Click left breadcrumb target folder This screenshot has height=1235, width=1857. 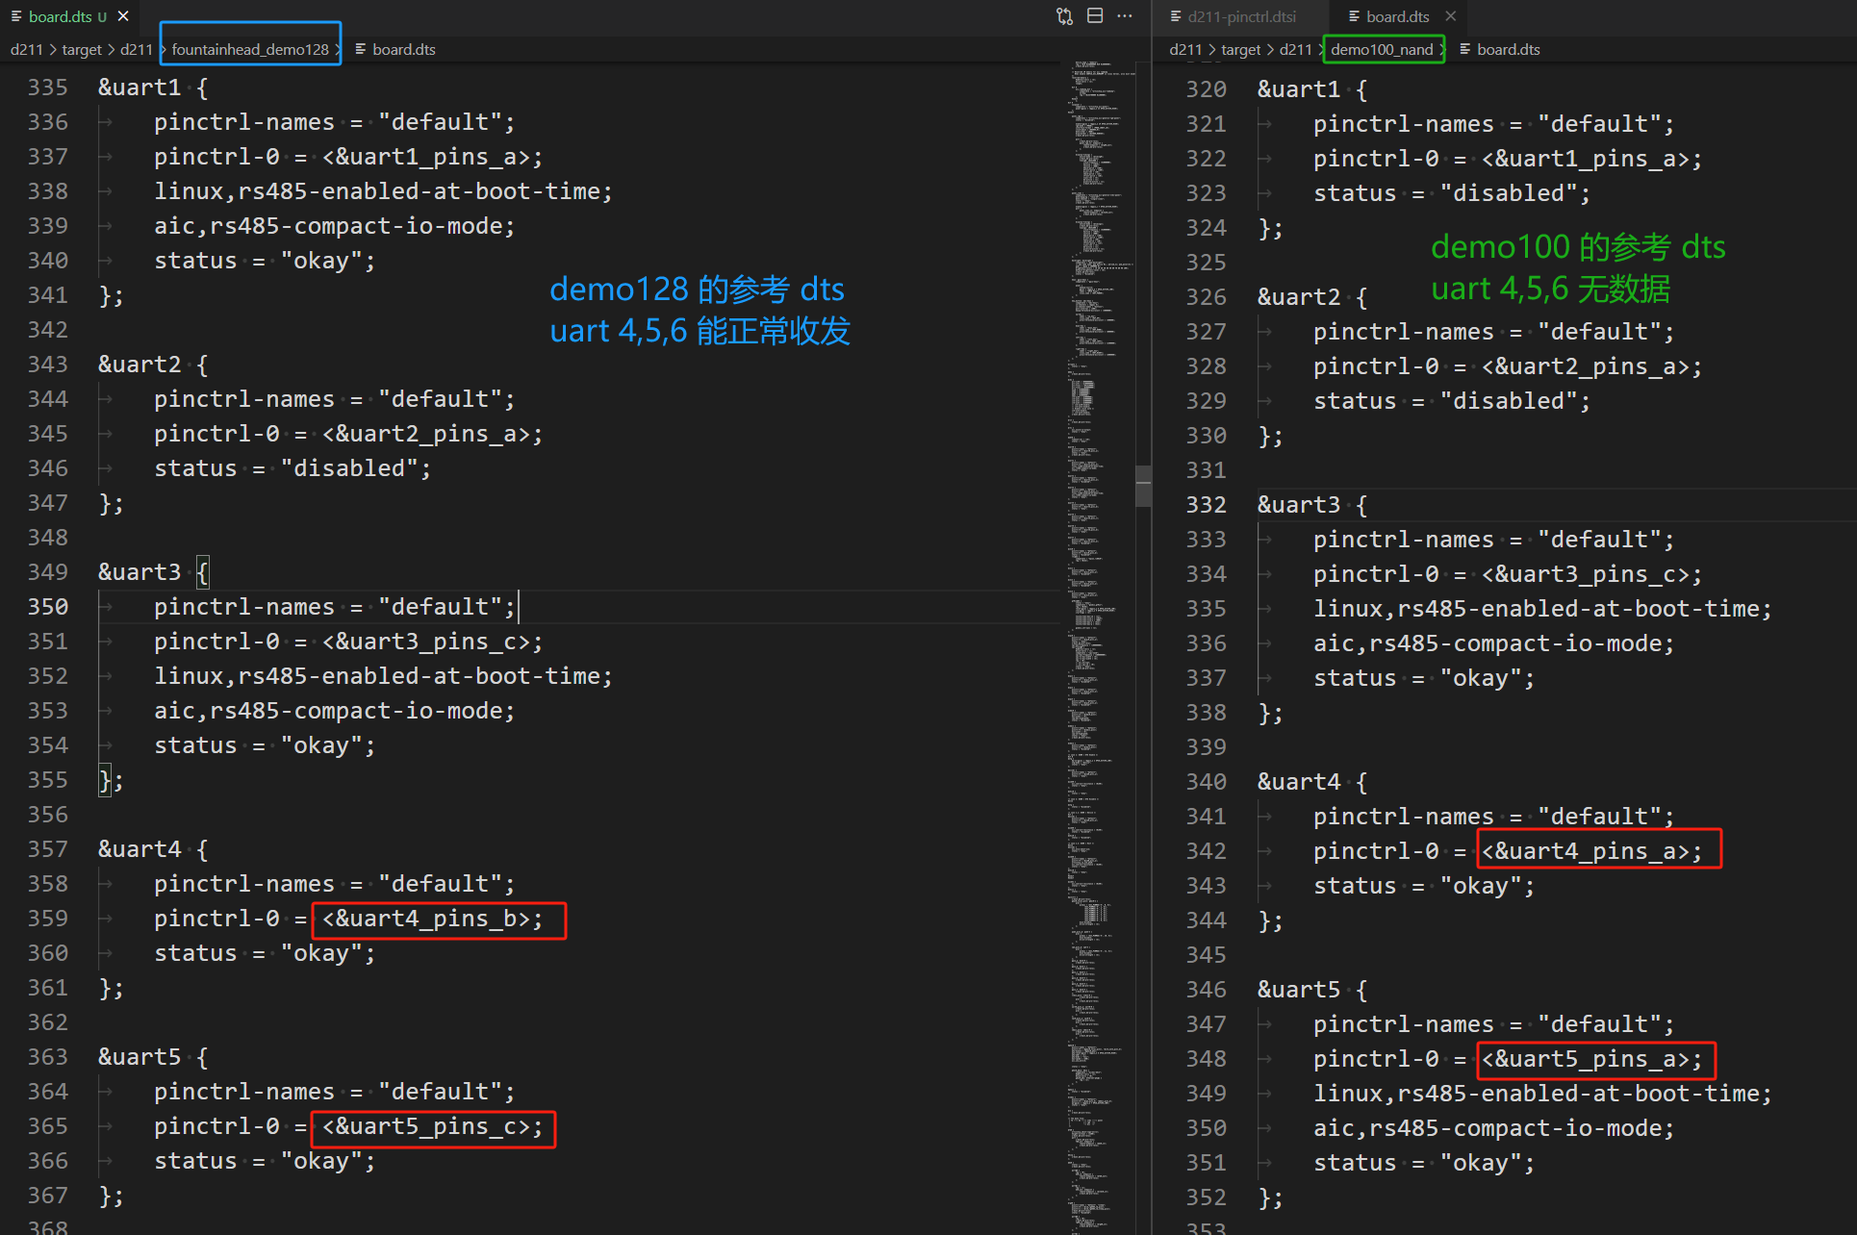point(82,49)
